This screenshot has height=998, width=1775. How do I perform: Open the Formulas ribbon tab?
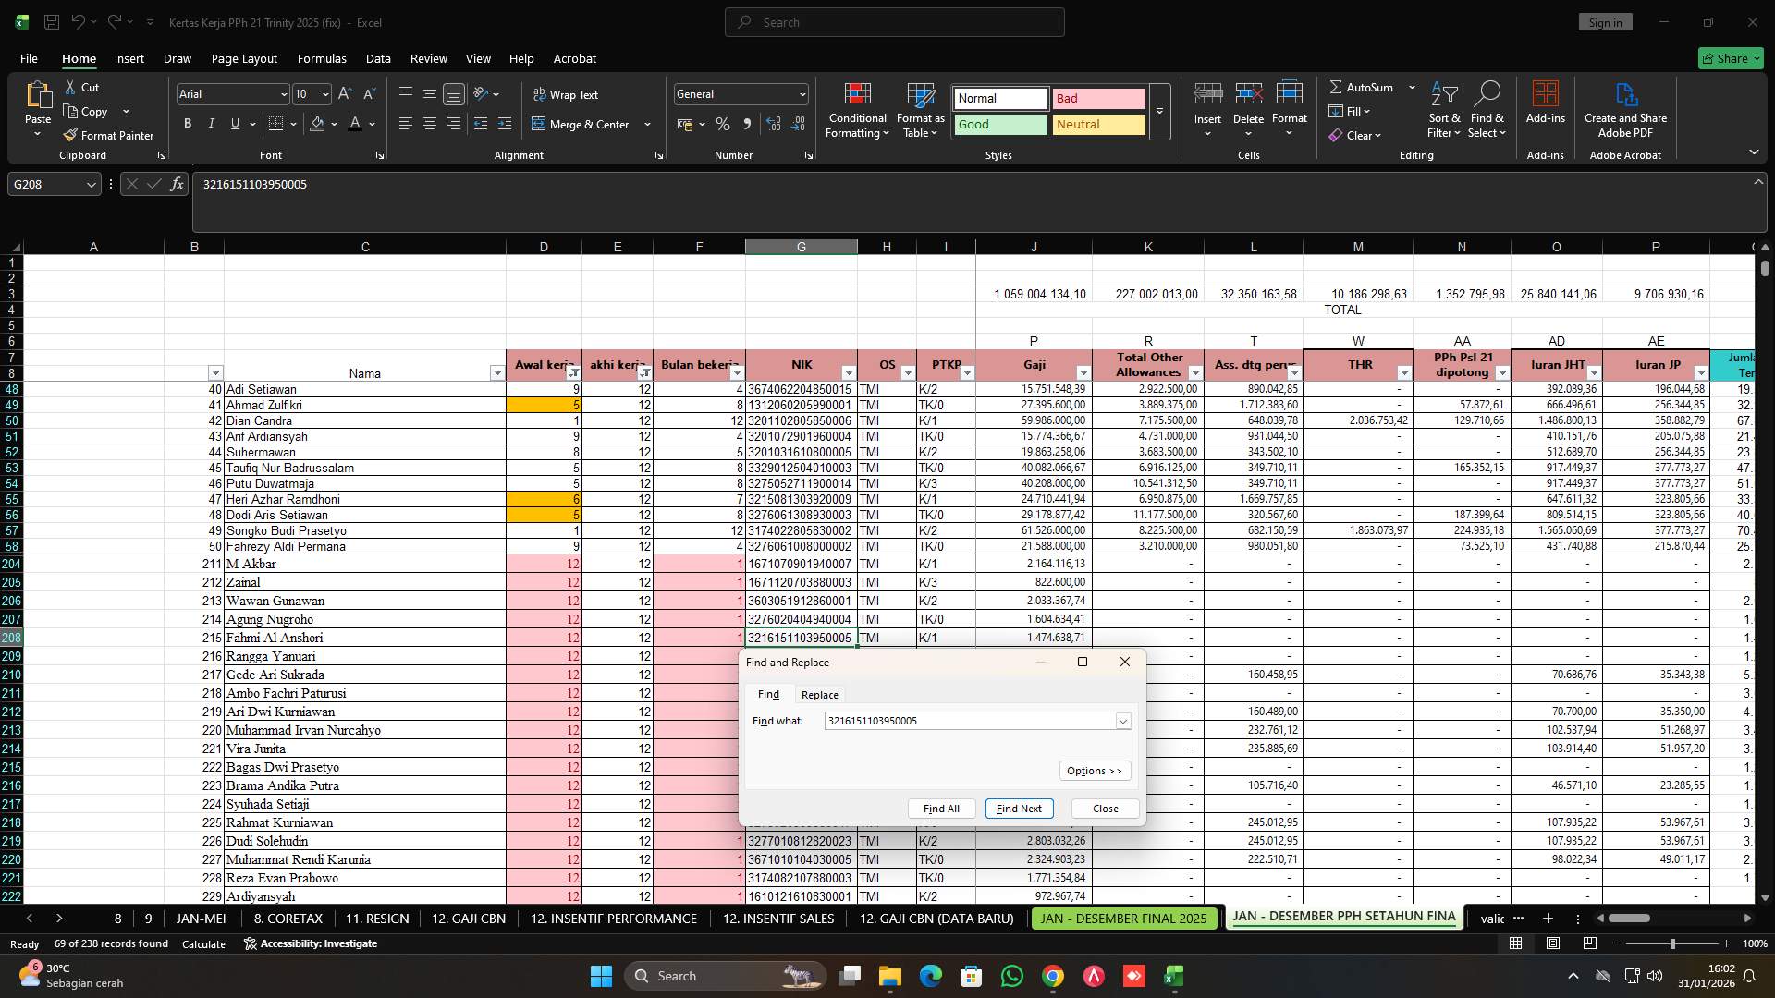[x=321, y=58]
